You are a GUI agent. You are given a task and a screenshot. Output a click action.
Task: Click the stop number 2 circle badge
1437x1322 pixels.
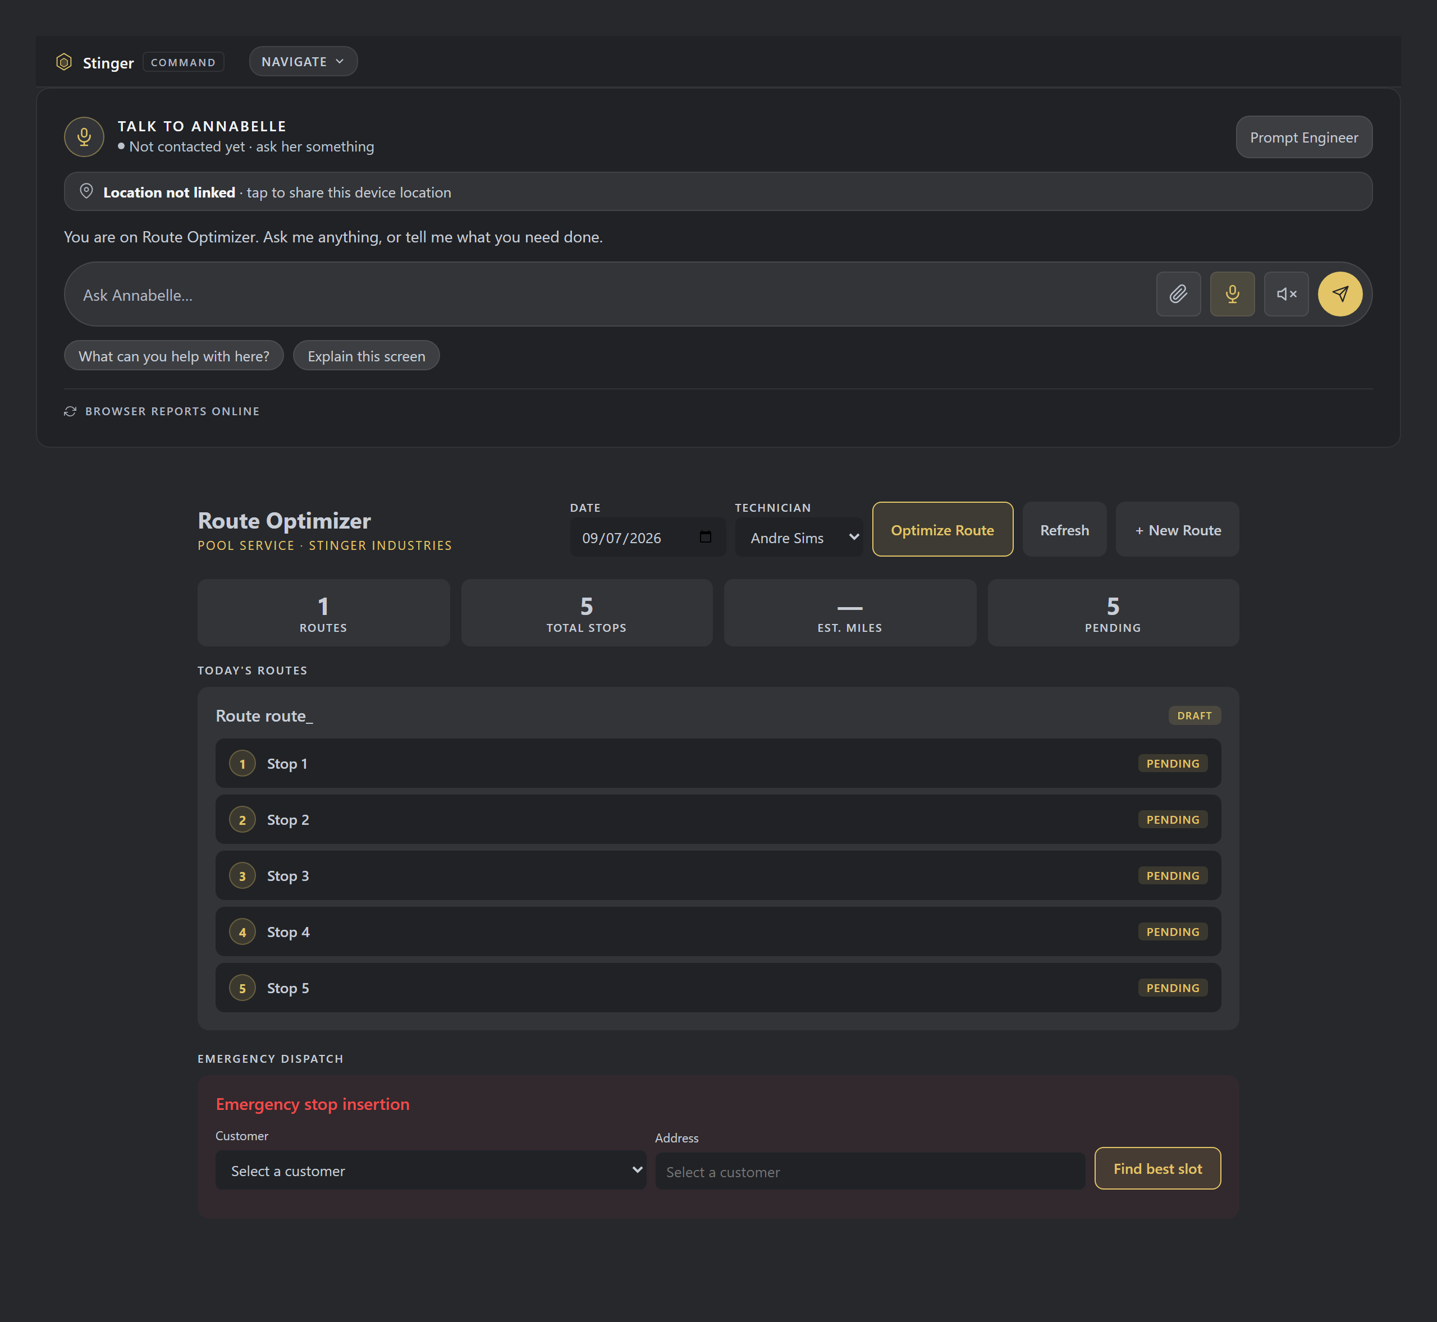click(242, 820)
